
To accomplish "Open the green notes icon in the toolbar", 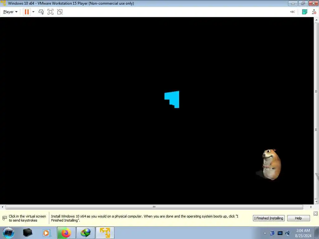I will 305,12.
